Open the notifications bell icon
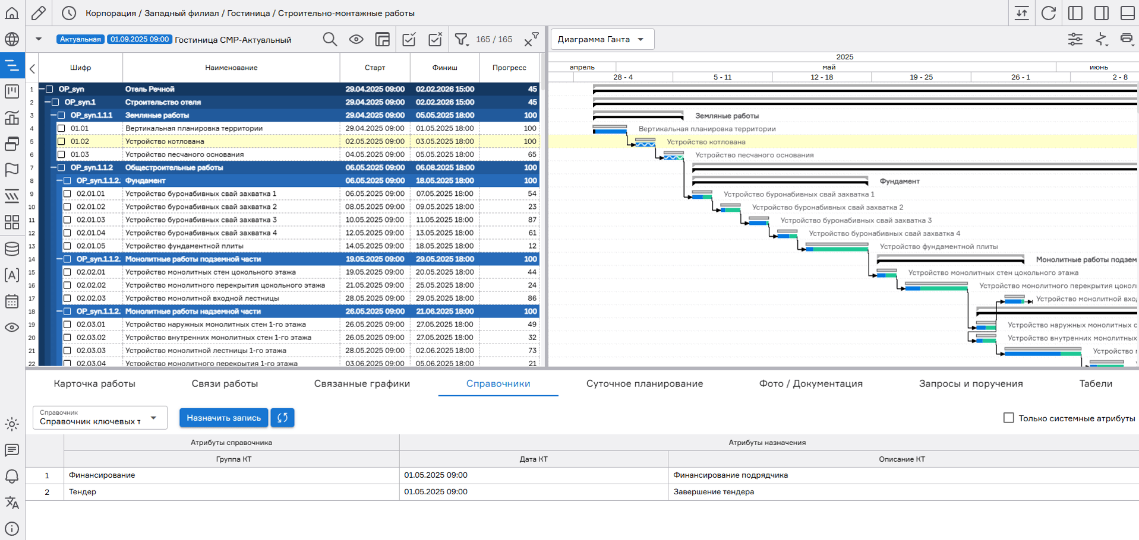Viewport: 1139px width, 540px height. point(12,477)
